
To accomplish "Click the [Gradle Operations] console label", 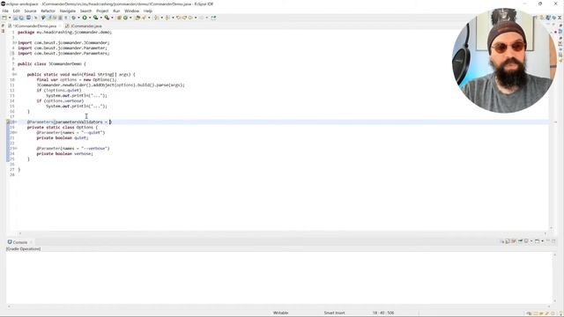I will (24, 248).
